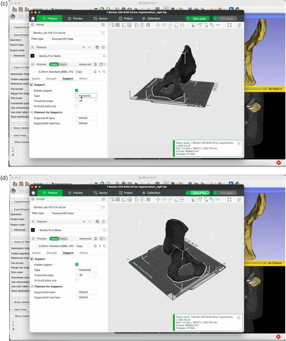Image resolution: width=286 pixels, height=341 pixels.
Task: Open the Device tab in panel (c)
Action: (x=100, y=18)
